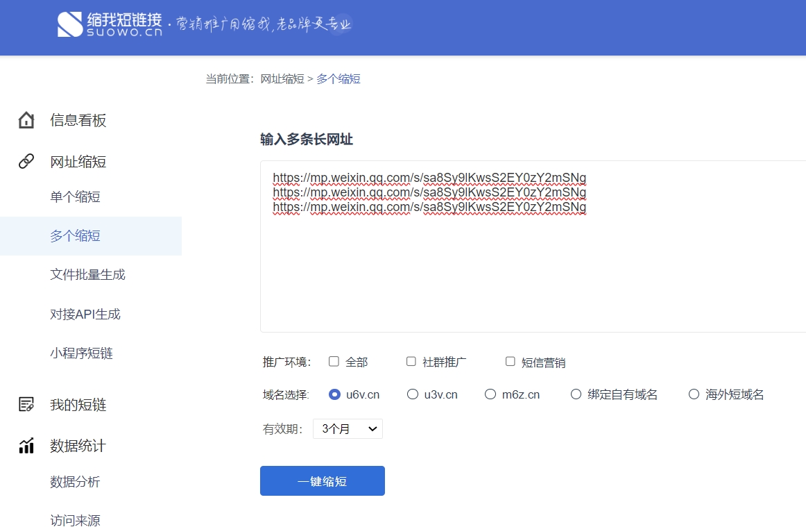Click the chain link icon beside 网址缩短
The width and height of the screenshot is (806, 527).
[x=26, y=162]
